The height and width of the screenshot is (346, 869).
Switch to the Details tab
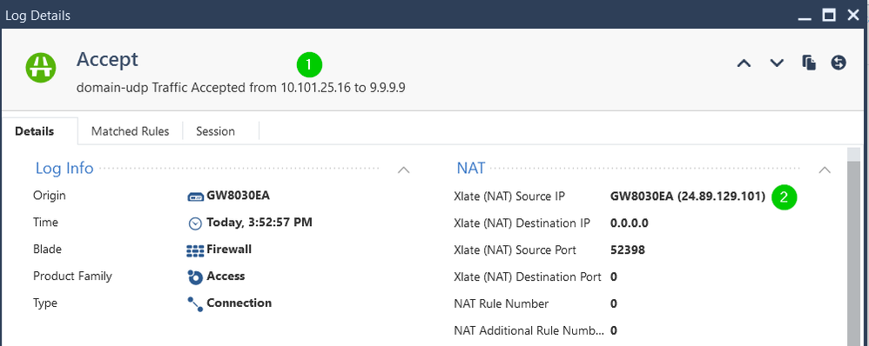34,132
